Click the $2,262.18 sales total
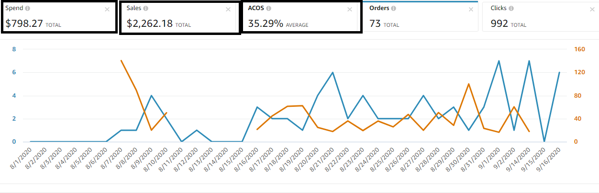599x193 pixels. [x=150, y=23]
